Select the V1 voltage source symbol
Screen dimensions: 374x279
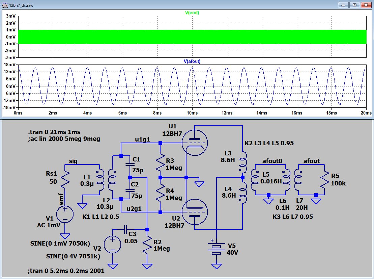64,214
